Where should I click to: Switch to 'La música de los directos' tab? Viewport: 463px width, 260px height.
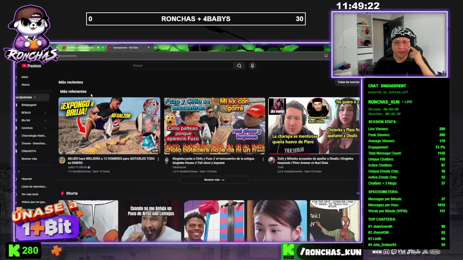click(x=80, y=47)
